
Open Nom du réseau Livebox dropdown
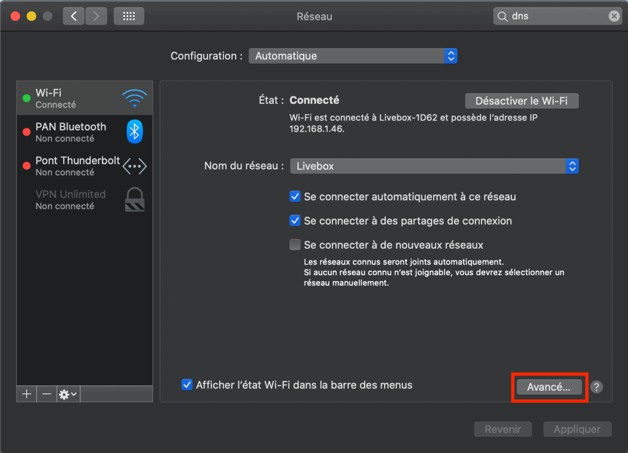(434, 166)
